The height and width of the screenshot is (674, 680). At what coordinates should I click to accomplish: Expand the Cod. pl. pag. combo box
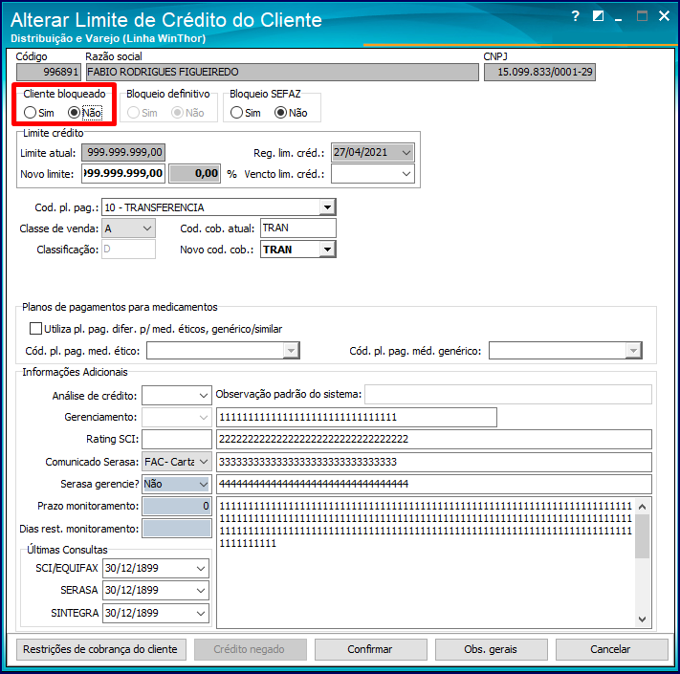(327, 207)
